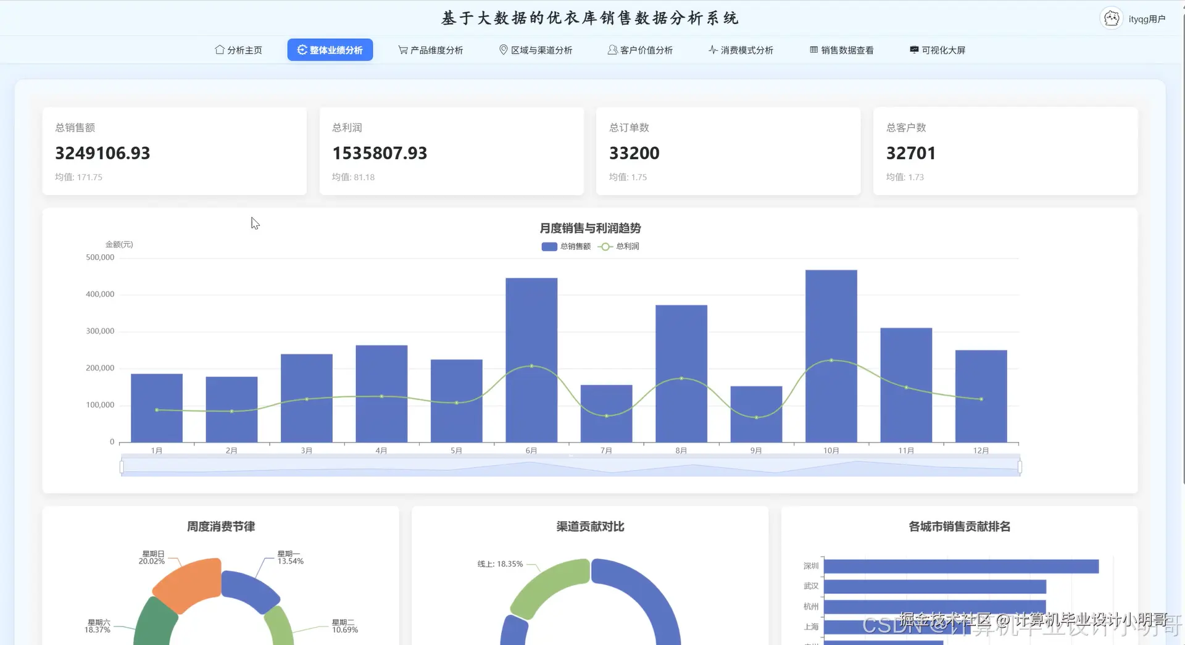
Task: Click the text 均值: 1.75
Action: (628, 177)
